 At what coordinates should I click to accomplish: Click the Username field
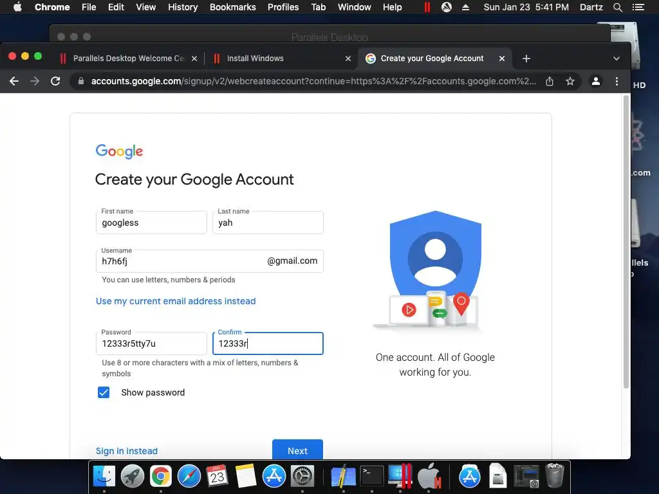(x=209, y=261)
